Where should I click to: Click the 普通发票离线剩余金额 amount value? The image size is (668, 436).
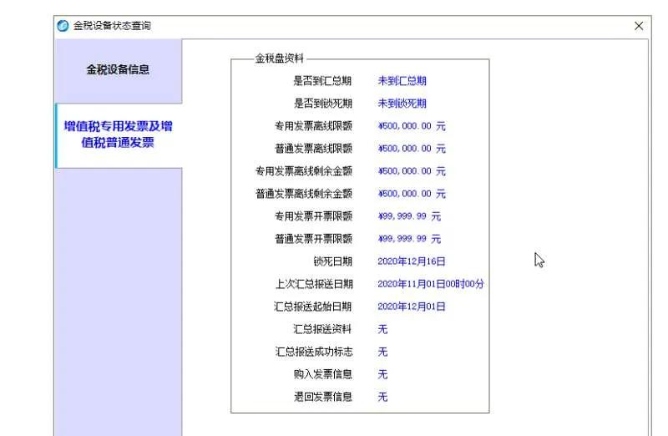point(412,194)
